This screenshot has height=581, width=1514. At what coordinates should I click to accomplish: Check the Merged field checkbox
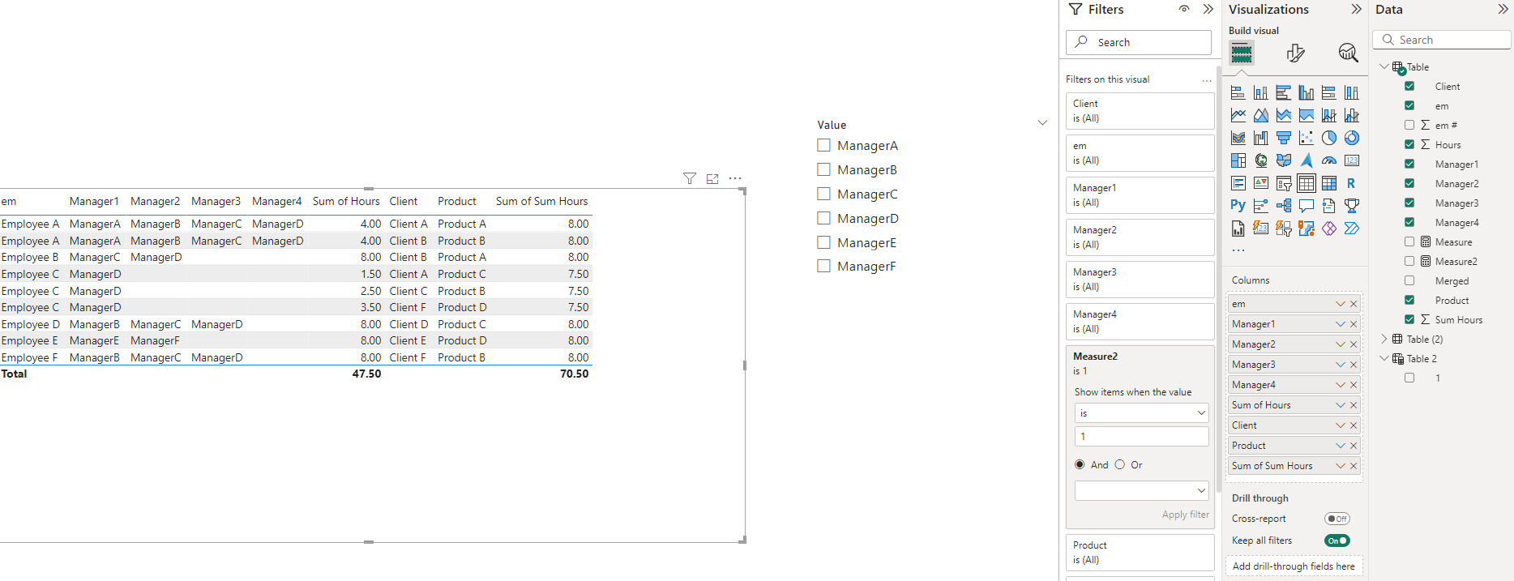coord(1409,280)
